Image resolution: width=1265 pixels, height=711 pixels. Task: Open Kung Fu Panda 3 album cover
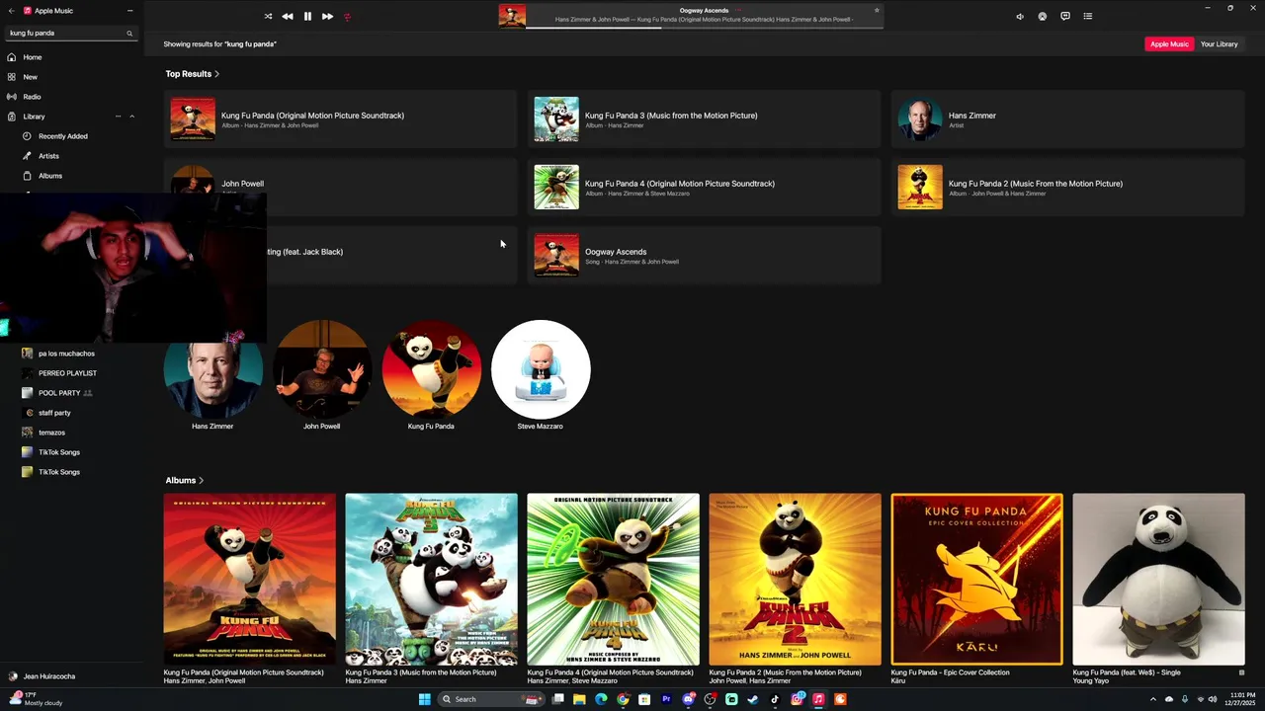click(x=431, y=580)
